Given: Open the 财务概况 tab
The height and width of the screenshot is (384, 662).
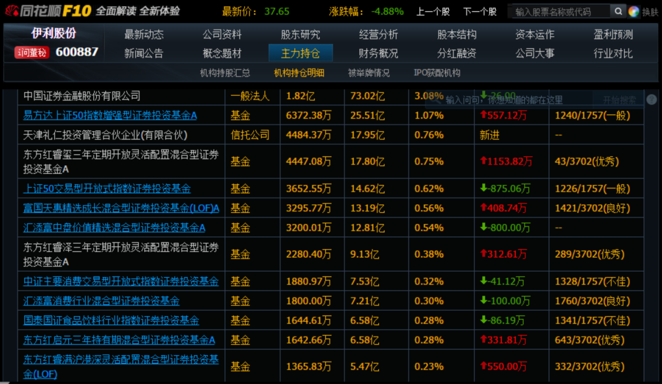Looking at the screenshot, I should 378,53.
